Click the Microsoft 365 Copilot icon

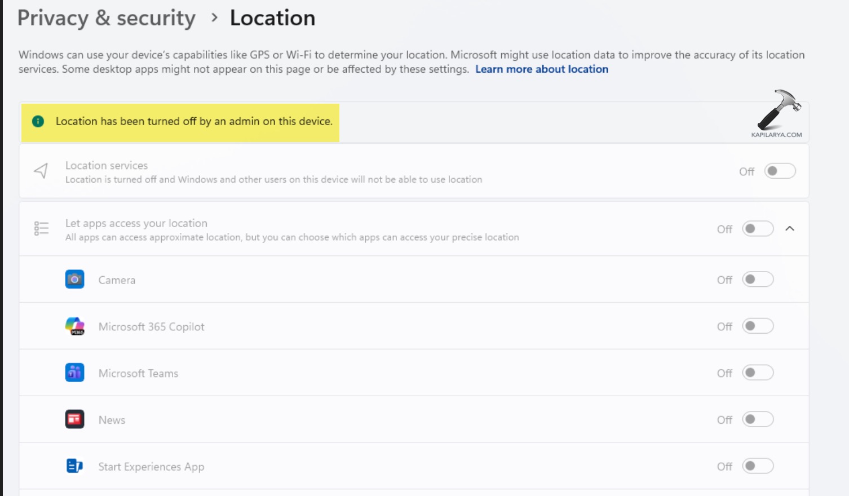pyautogui.click(x=74, y=326)
